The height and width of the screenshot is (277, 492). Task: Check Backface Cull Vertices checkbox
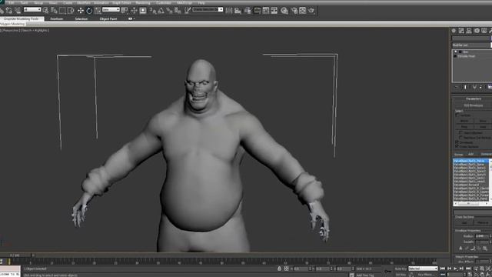461,137
